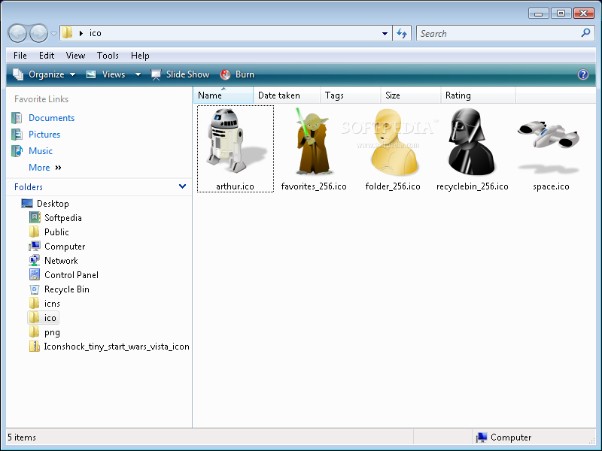
Task: Click the Music icon in Favorite Links
Action: tap(17, 151)
